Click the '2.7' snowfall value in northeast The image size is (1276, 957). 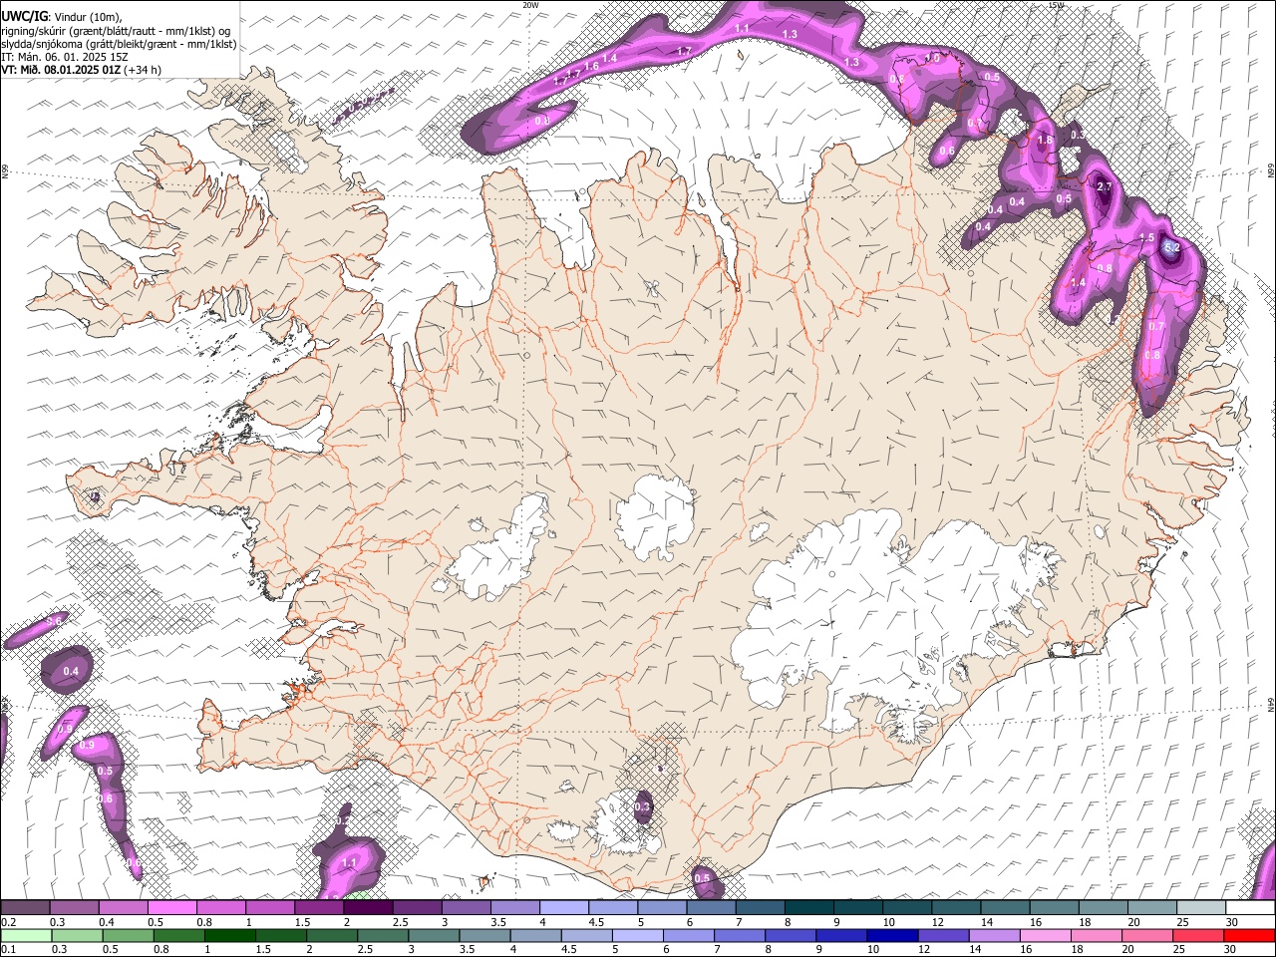pyautogui.click(x=1104, y=186)
